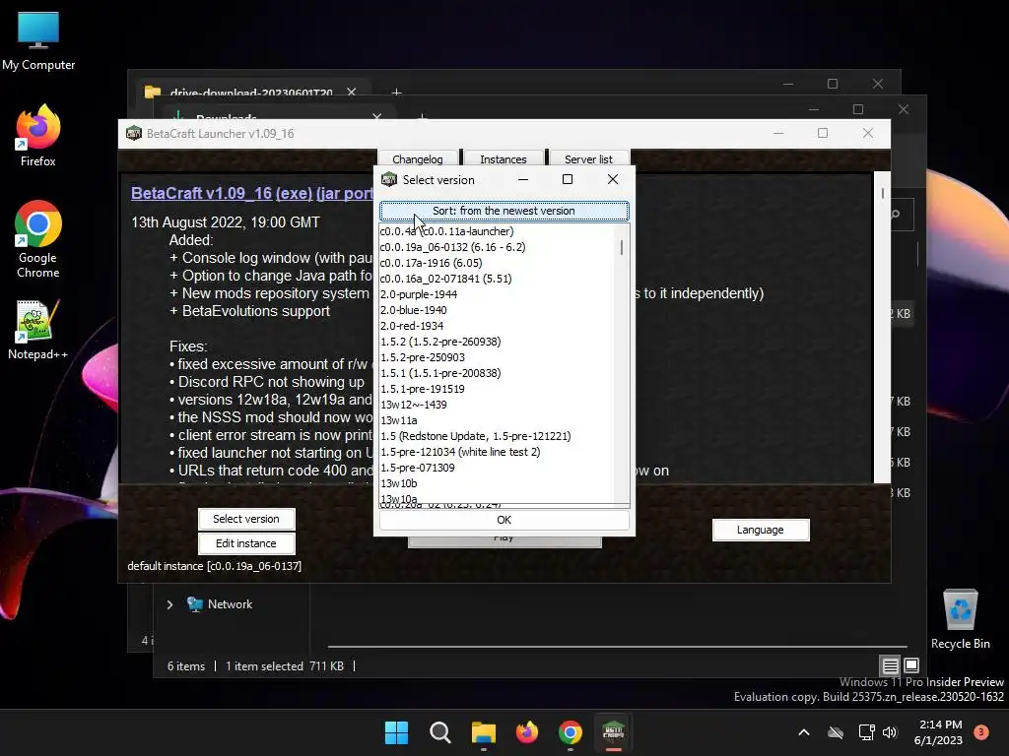
Task: Open File Explorer from taskbar
Action: (483, 732)
